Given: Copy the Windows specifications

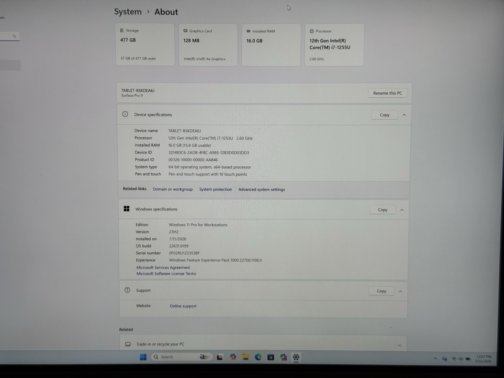Looking at the screenshot, I should [383, 210].
